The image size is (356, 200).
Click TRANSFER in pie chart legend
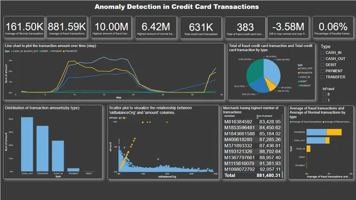(305, 73)
